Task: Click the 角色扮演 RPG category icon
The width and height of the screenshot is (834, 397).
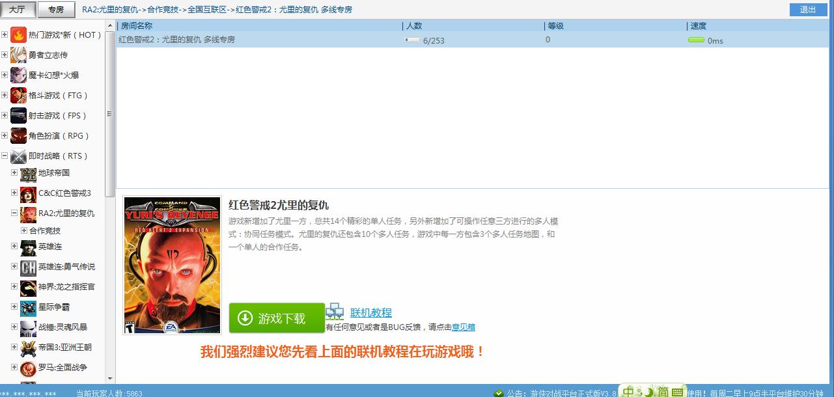Action: tap(19, 136)
